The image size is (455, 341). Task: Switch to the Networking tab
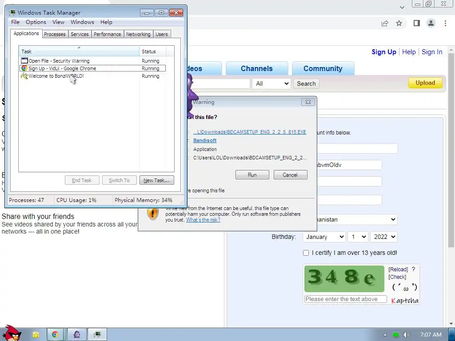tap(139, 34)
